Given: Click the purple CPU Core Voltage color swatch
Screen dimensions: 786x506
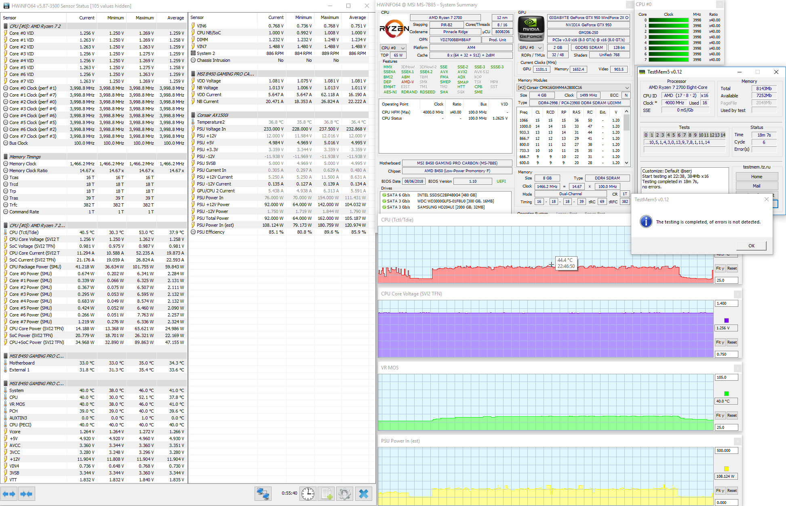Looking at the screenshot, I should pos(726,320).
